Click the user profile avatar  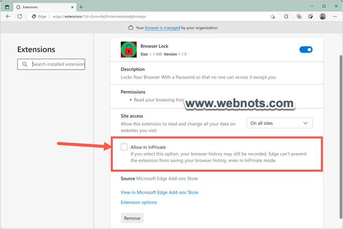(x=323, y=16)
